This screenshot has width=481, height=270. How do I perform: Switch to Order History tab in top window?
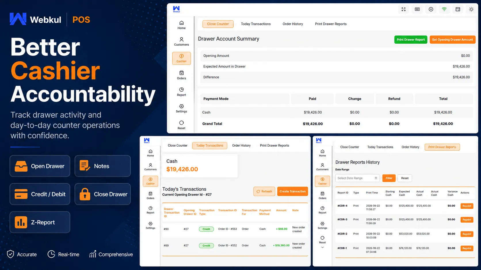click(x=293, y=24)
